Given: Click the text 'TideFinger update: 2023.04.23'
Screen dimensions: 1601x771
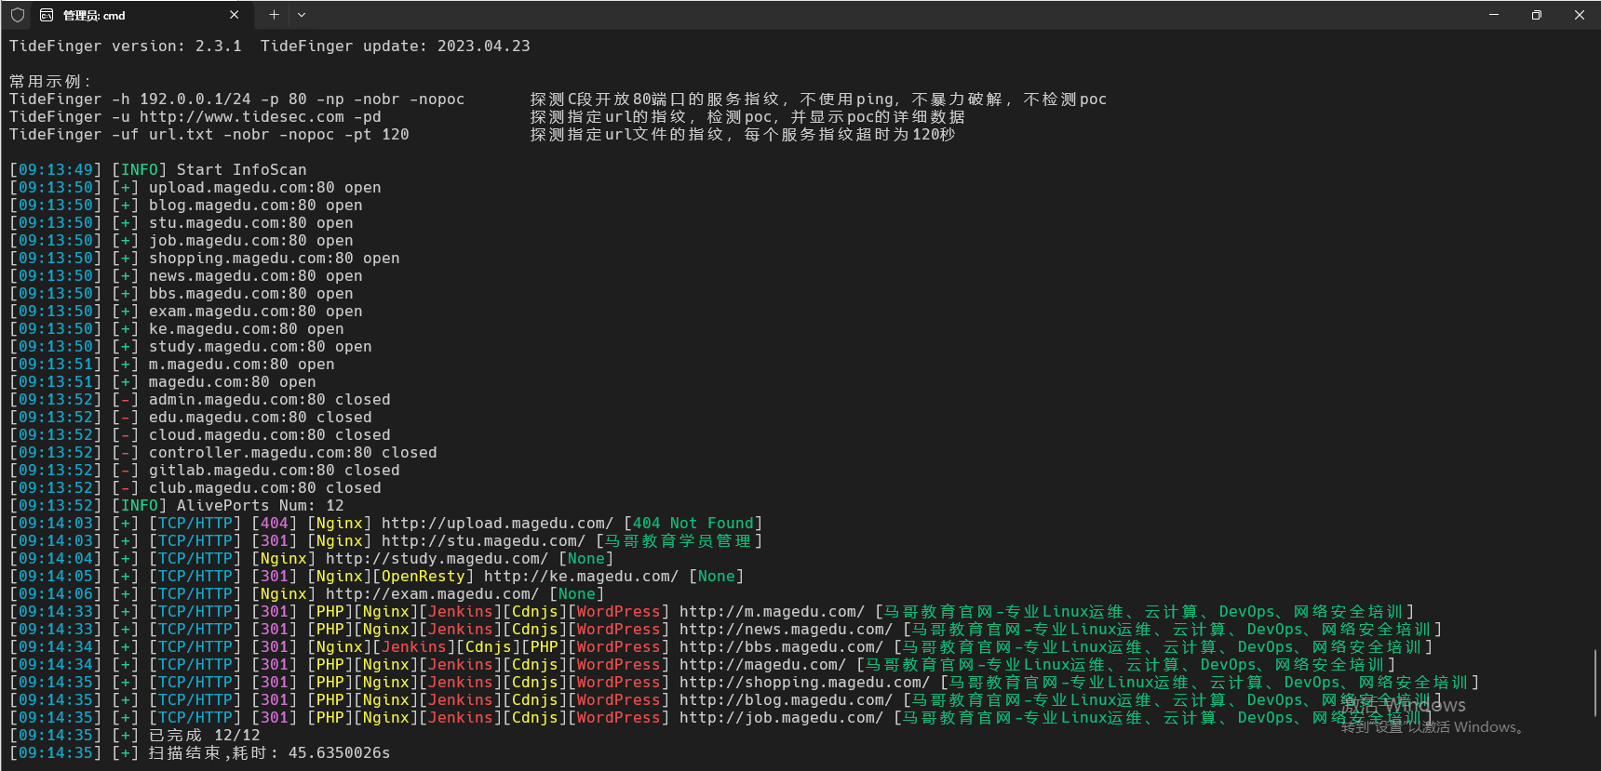Looking at the screenshot, I should pyautogui.click(x=395, y=47).
